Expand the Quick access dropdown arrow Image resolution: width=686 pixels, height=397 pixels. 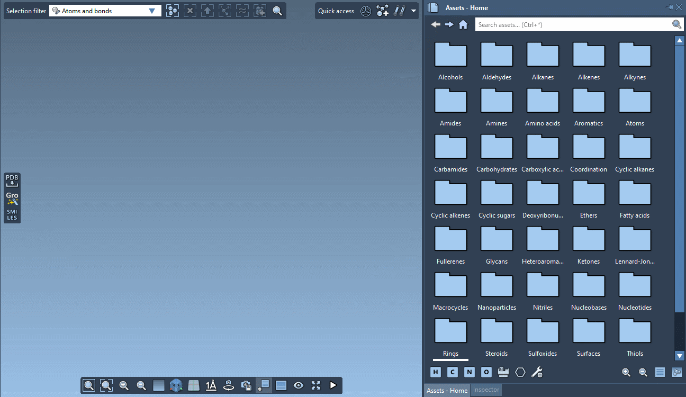coord(413,11)
